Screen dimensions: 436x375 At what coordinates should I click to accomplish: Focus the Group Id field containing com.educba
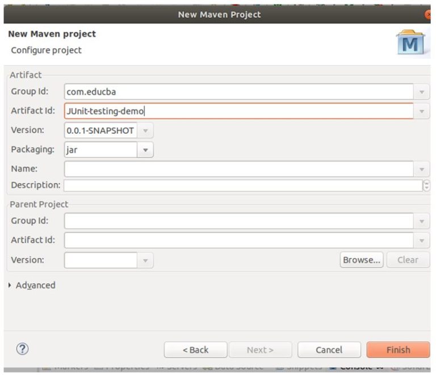238,92
